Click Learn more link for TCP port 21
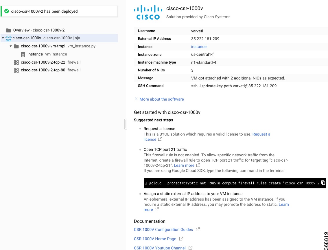Viewport: 328px width, 250px height. click(184, 165)
